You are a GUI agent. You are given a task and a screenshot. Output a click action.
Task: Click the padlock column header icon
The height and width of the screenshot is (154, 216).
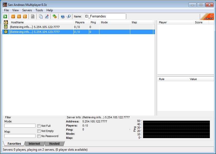click(x=6, y=22)
